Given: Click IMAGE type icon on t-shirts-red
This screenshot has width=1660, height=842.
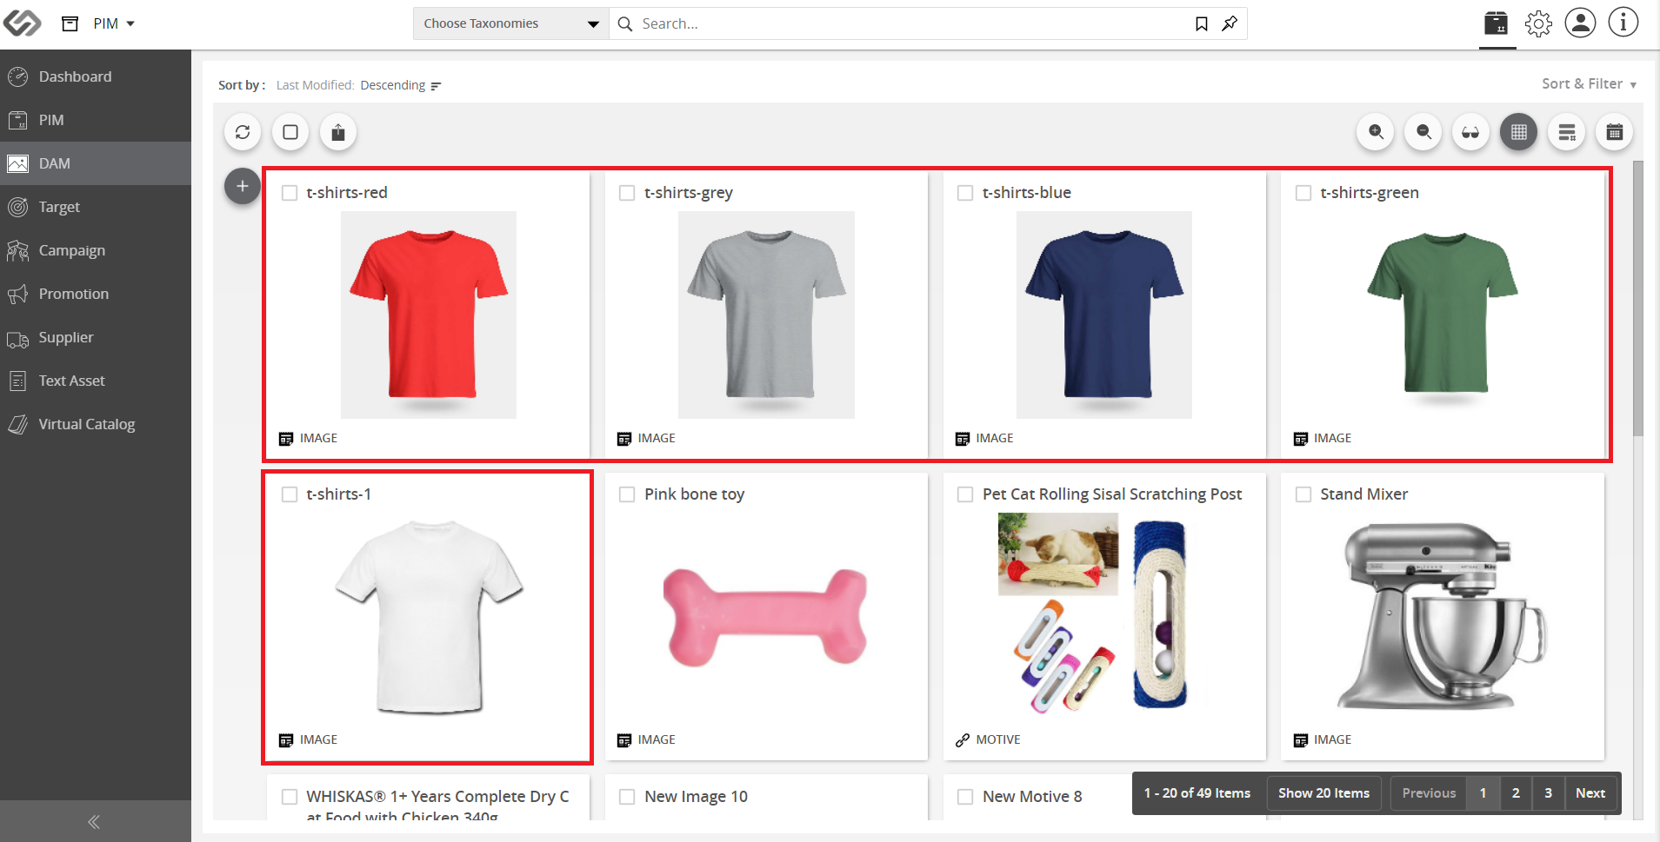Looking at the screenshot, I should point(286,439).
